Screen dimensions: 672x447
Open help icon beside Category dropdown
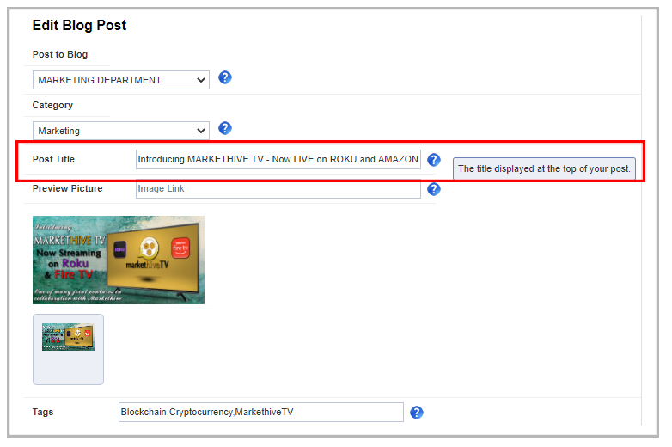(225, 128)
